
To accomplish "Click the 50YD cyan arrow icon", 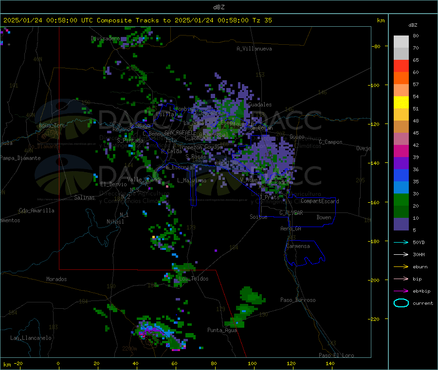I will pyautogui.click(x=401, y=242).
